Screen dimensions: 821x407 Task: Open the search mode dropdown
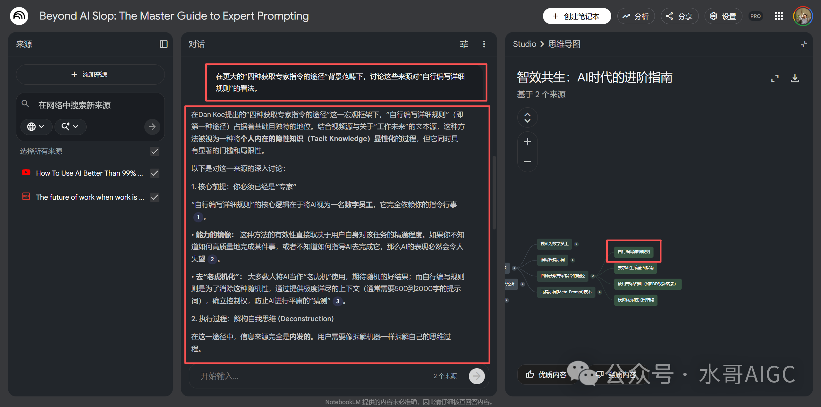coord(70,127)
